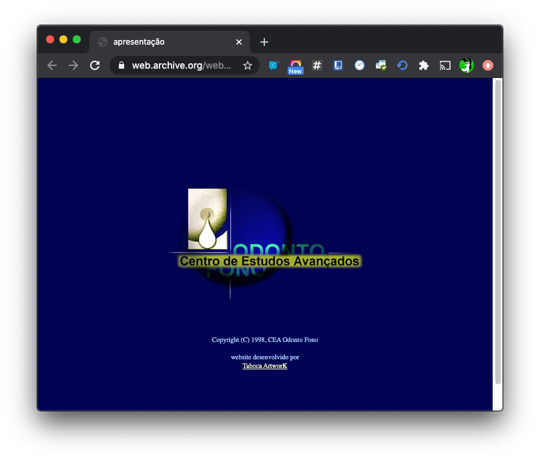View site security lock info
This screenshot has height=460, width=540.
pyautogui.click(x=121, y=65)
